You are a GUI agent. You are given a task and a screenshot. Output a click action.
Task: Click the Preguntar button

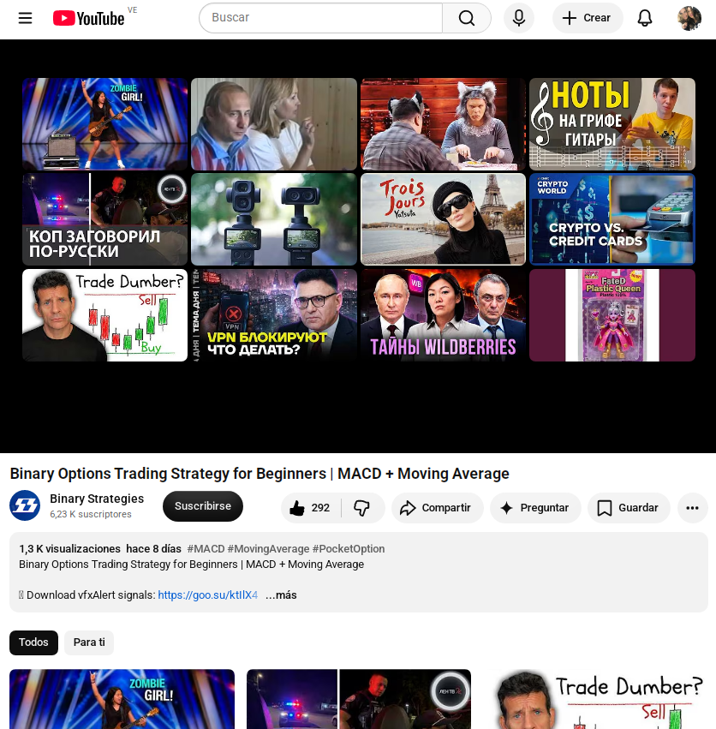[x=535, y=508]
